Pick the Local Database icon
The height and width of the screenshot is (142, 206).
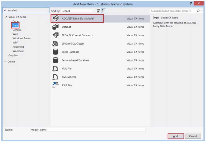tap(55, 52)
